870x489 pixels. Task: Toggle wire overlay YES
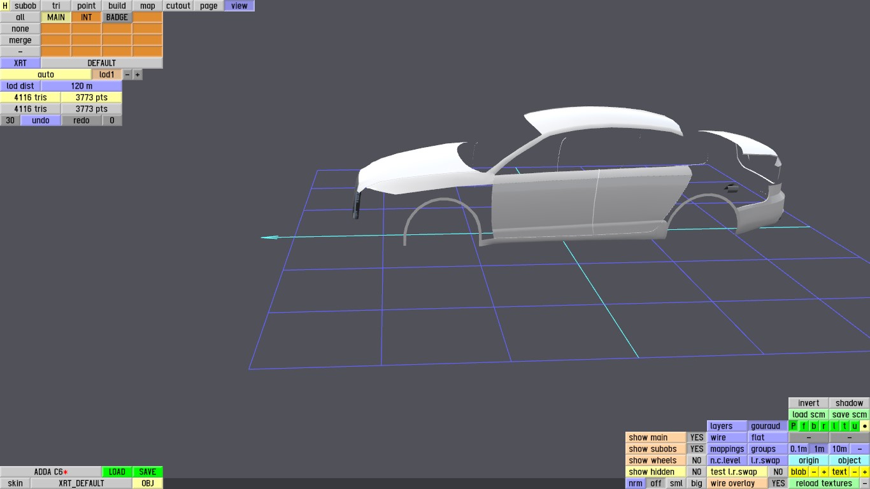pos(778,483)
